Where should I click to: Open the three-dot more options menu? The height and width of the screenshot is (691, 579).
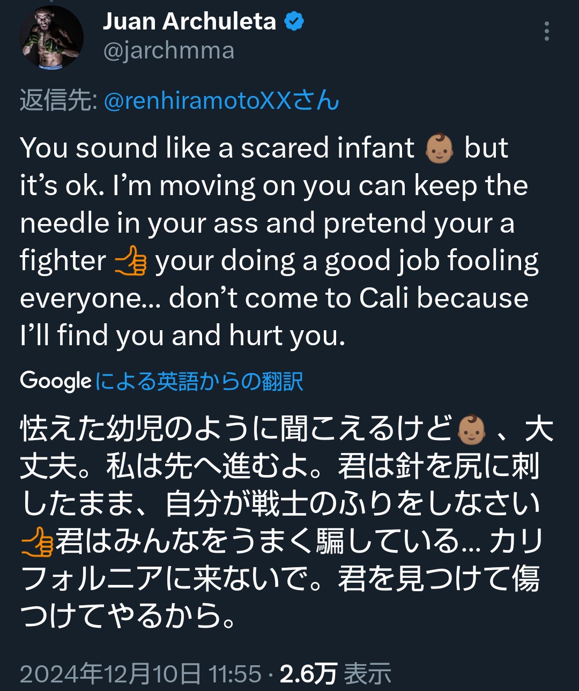click(546, 32)
